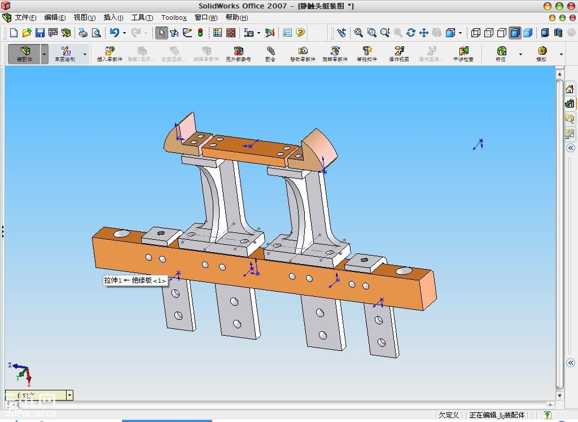Select the Mate (配合) paperclip tool
Image resolution: width=578 pixels, height=422 pixels.
tap(270, 54)
